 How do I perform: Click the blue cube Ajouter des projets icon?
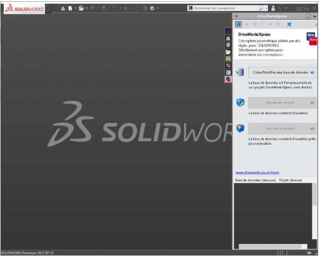tap(240, 102)
